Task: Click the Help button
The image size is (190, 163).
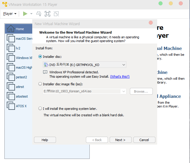Action: [x=45, y=140]
